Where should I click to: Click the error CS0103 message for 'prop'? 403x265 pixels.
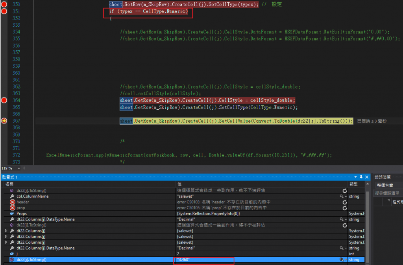coord(222,208)
